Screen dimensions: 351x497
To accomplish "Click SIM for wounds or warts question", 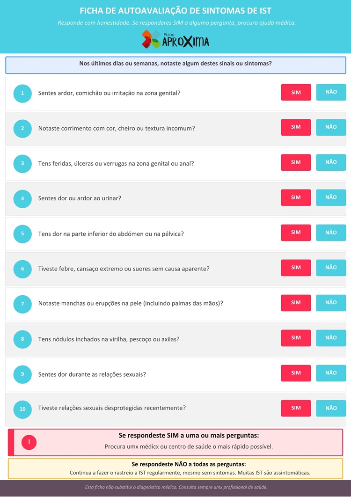I will click(296, 162).
